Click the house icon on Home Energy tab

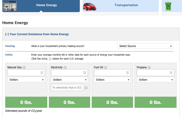[x=10, y=6]
